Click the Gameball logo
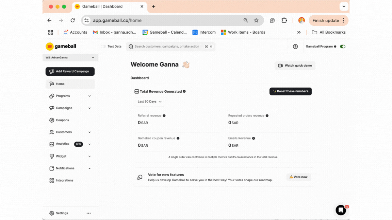This screenshot has height=220, width=392. coord(61,47)
